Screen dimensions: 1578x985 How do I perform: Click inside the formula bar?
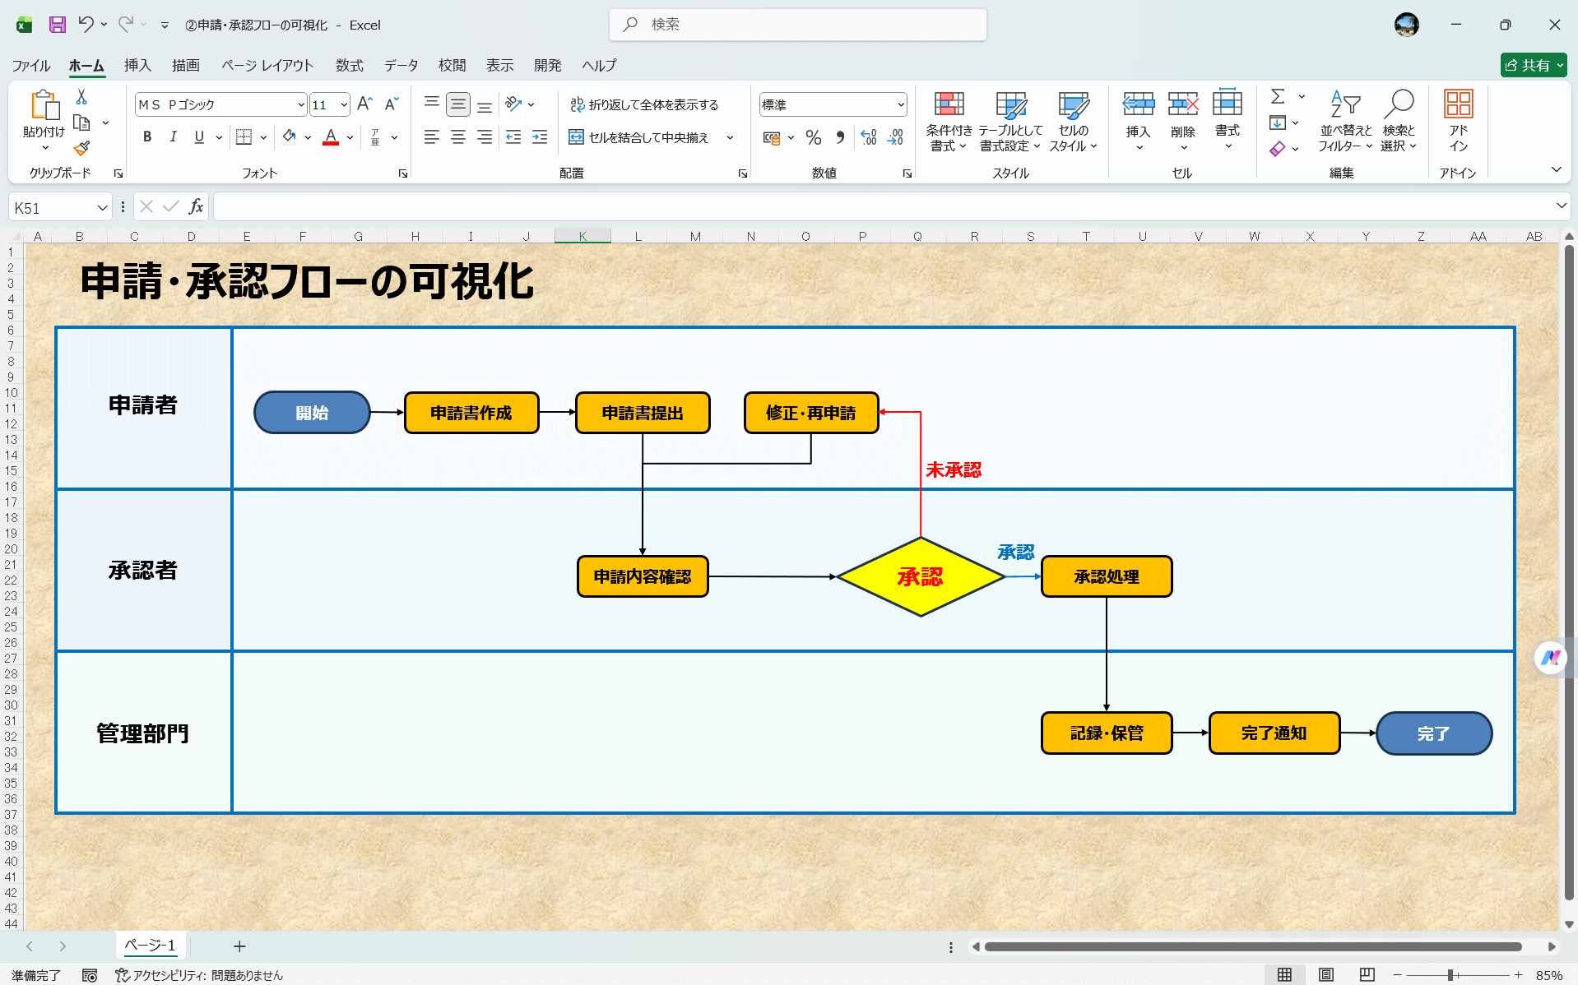(576, 206)
